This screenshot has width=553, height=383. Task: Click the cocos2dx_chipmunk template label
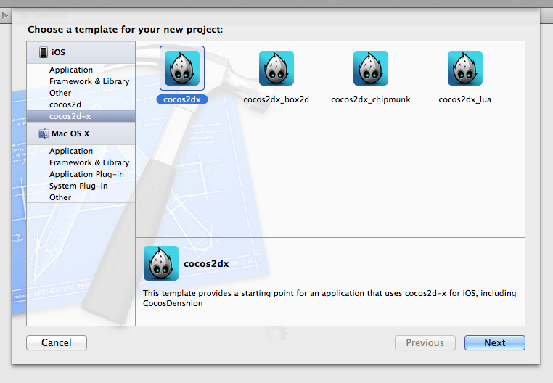(x=371, y=99)
